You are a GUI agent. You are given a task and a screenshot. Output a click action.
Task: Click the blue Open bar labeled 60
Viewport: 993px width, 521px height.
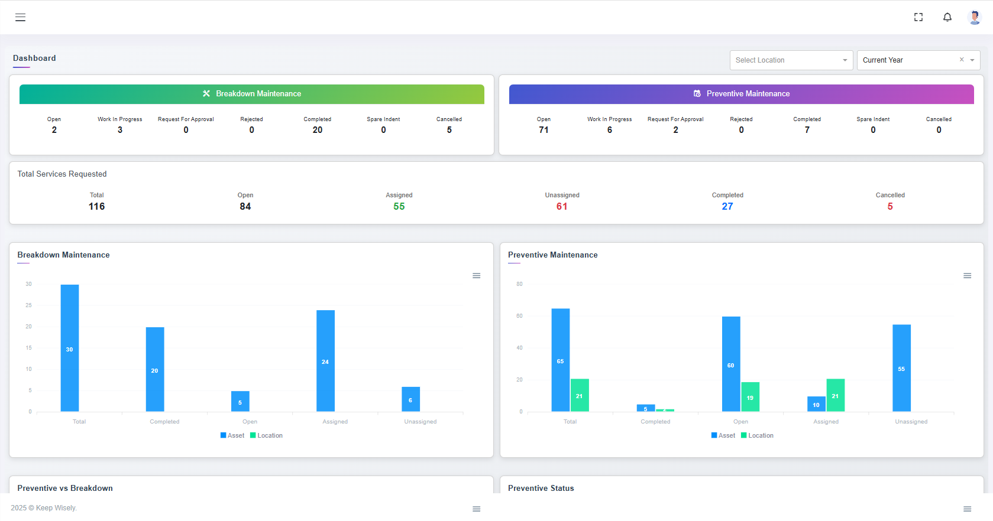click(x=731, y=364)
